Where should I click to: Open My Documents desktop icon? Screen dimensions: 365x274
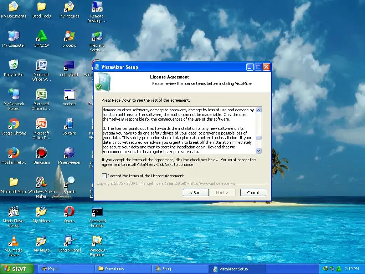pos(14,10)
